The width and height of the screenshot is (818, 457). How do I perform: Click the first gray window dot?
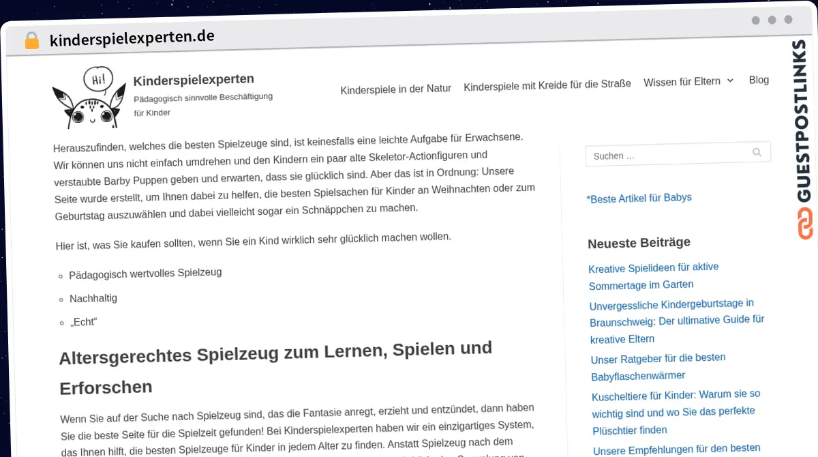[755, 20]
